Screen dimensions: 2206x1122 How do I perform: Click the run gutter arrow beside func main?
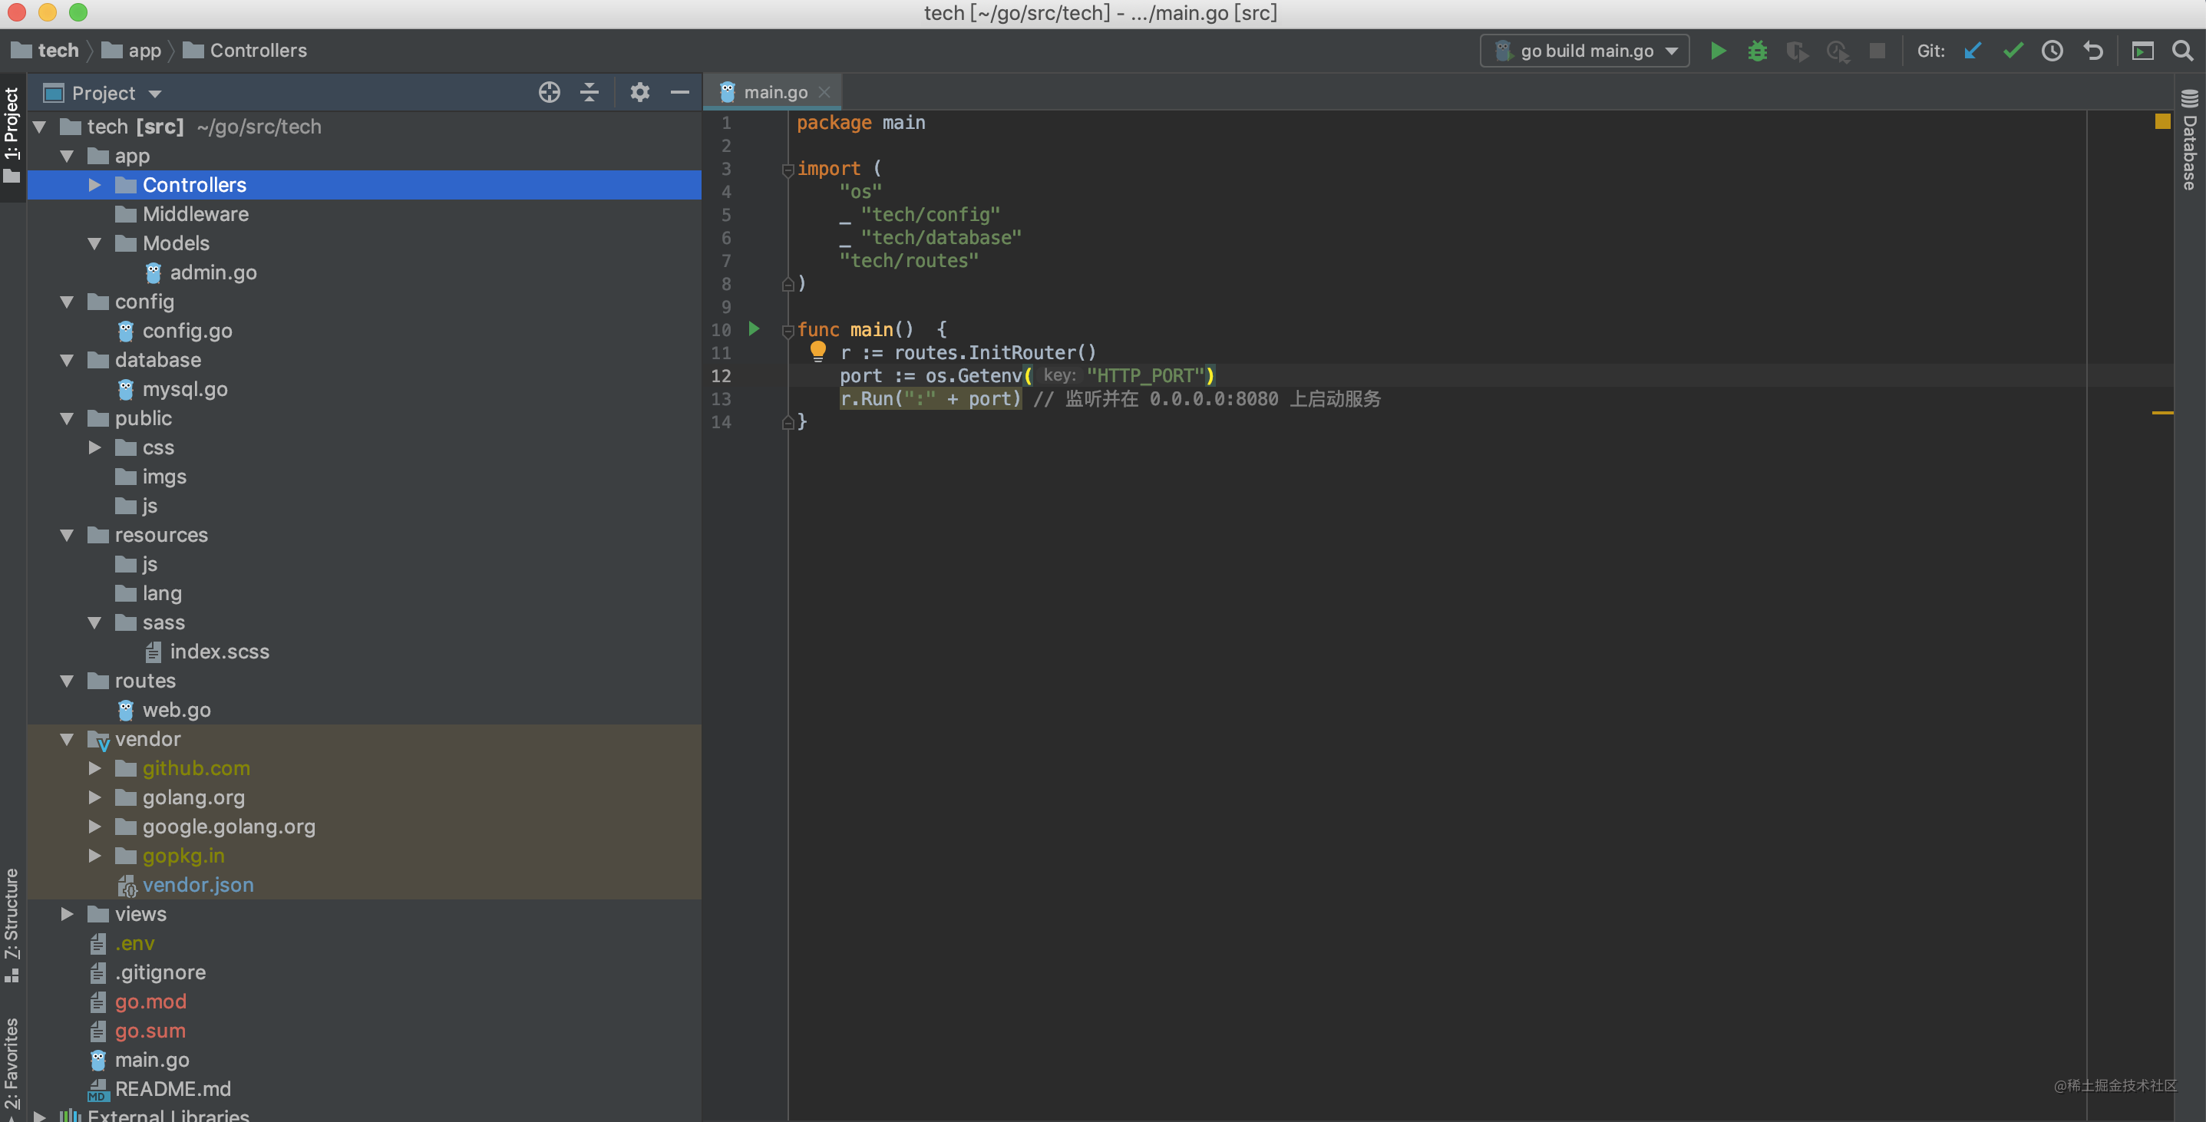[x=754, y=329]
